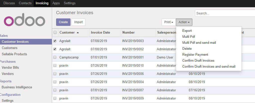This screenshot has width=255, height=103.
Task: Select Multi Pdf and send mail
Action: (199, 43)
